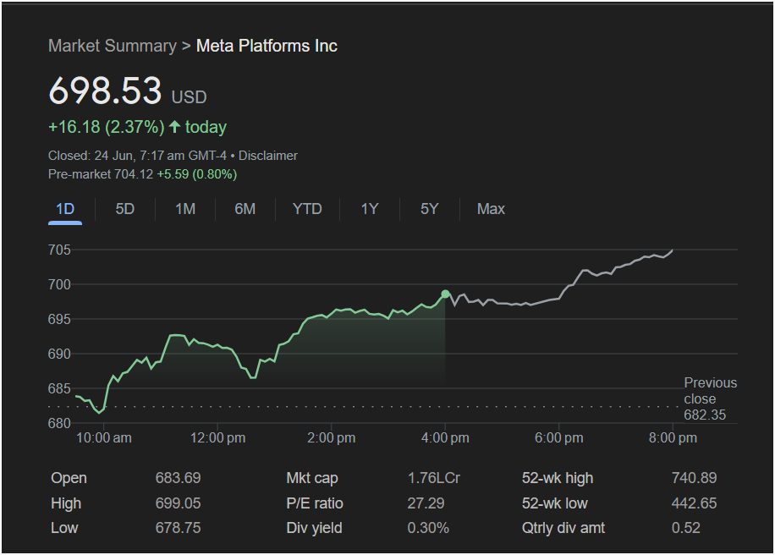The width and height of the screenshot is (775, 555).
Task: Click the 10:00 am axis label
Action: pyautogui.click(x=104, y=438)
